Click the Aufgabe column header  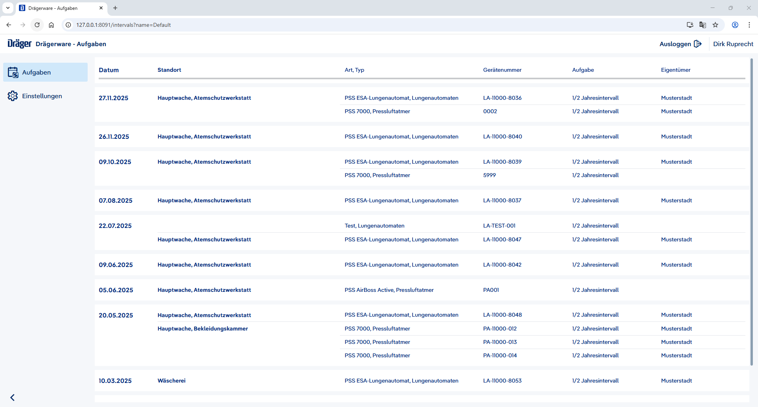(x=583, y=70)
